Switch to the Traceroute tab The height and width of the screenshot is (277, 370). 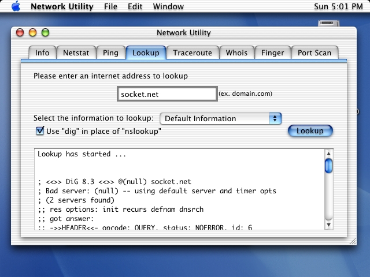pyautogui.click(x=193, y=53)
